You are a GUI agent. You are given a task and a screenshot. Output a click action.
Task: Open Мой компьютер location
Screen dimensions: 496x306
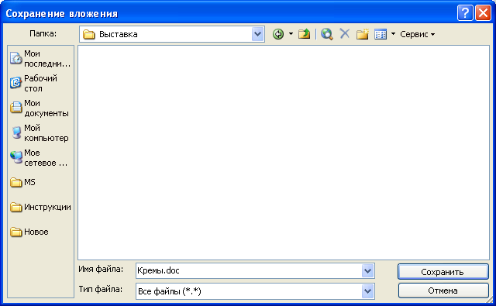pyautogui.click(x=40, y=132)
